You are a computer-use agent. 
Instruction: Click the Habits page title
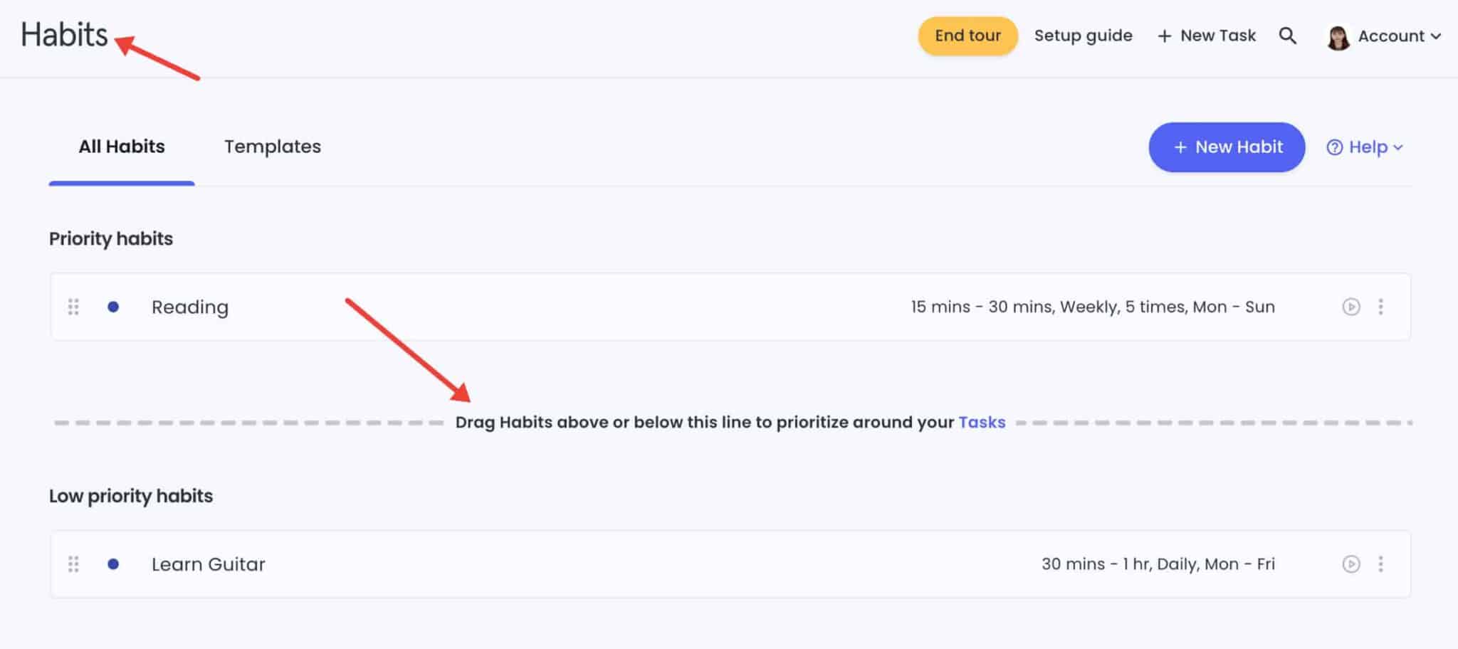(65, 34)
